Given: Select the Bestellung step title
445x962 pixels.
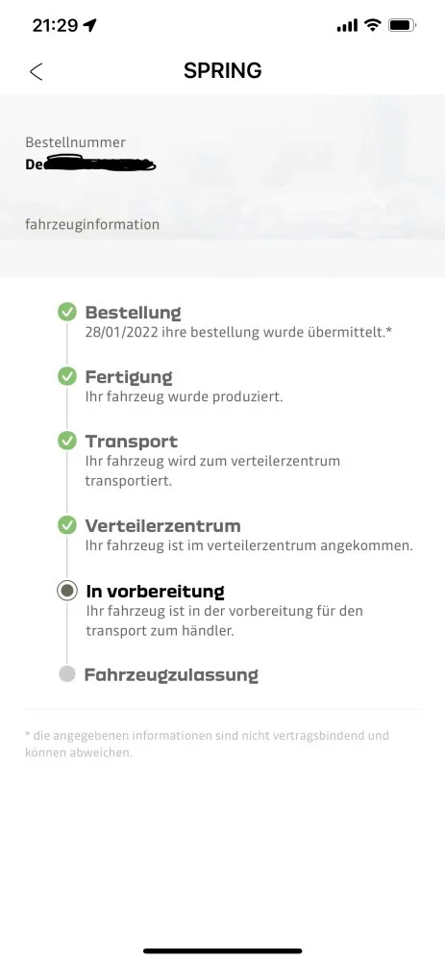Looking at the screenshot, I should (x=133, y=313).
